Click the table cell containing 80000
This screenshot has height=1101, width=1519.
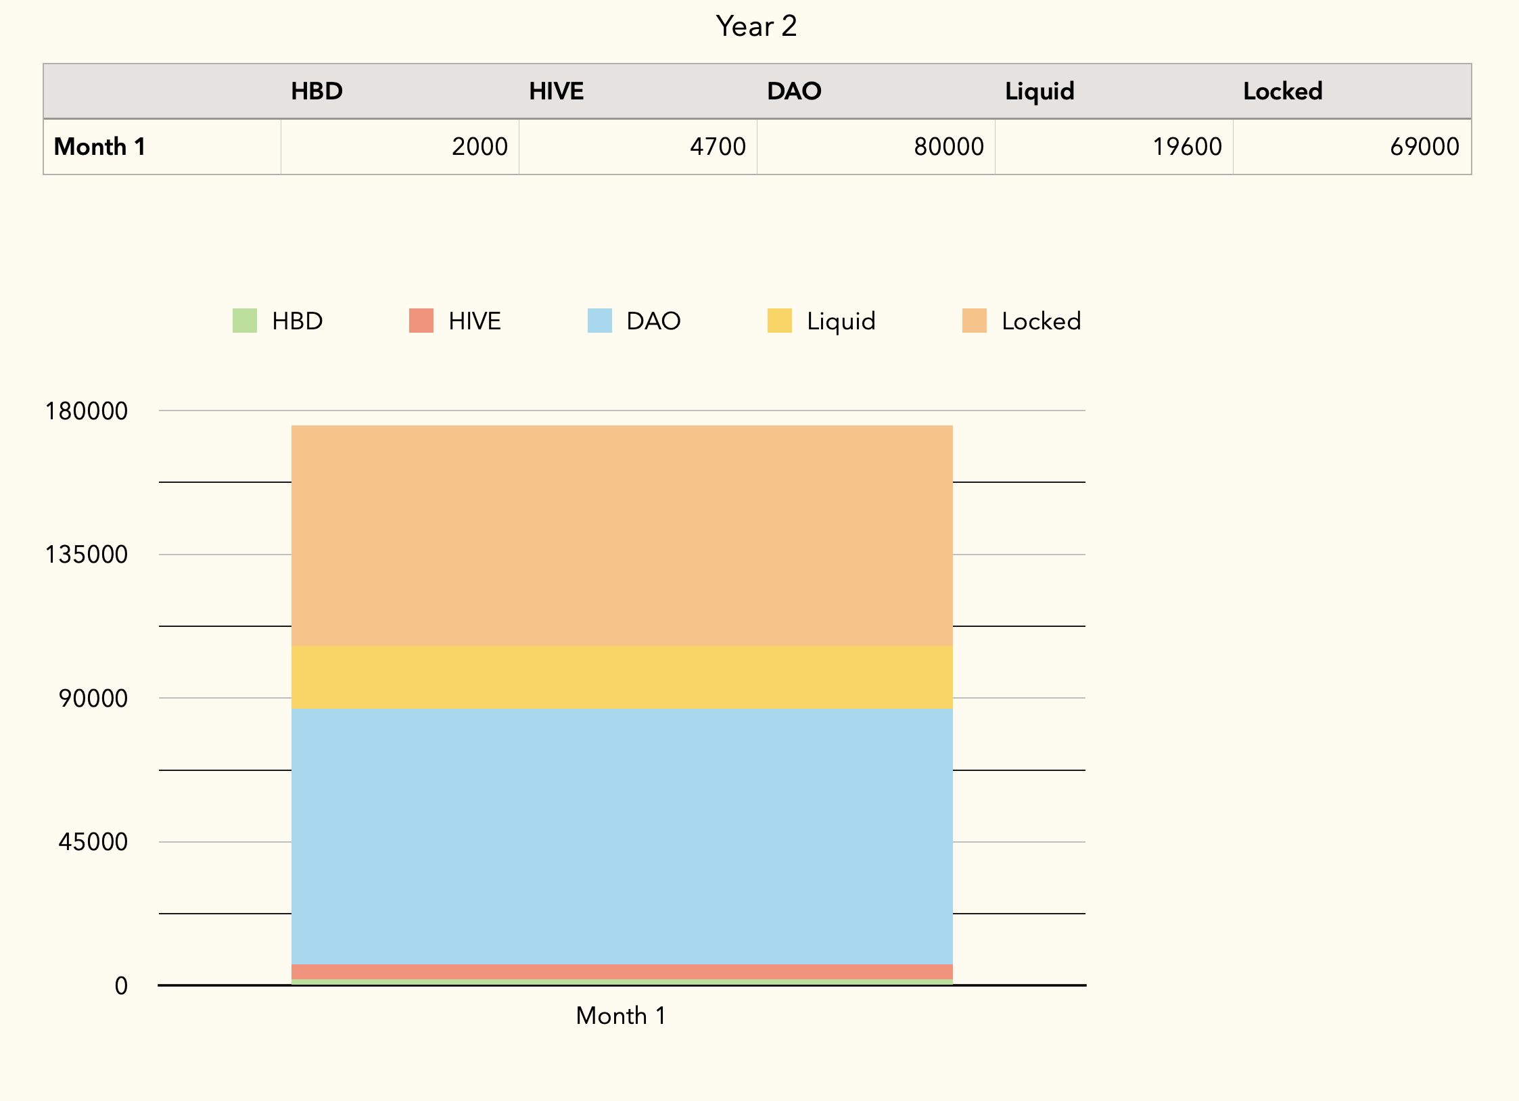[x=876, y=147]
